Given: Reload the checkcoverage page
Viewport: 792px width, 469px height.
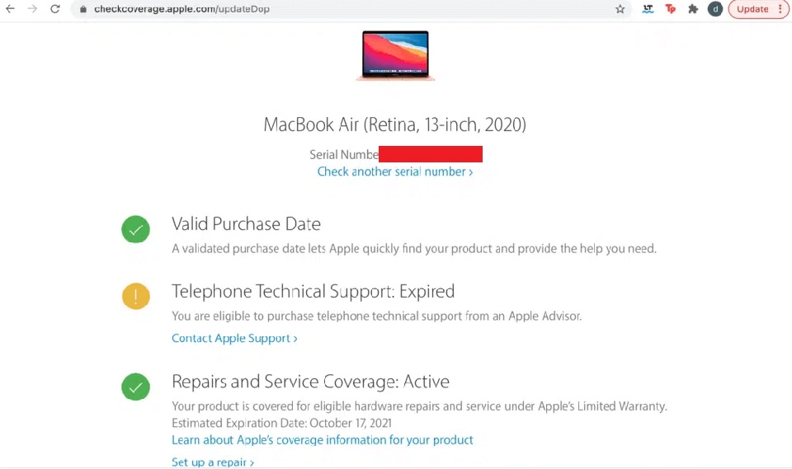Looking at the screenshot, I should 54,9.
